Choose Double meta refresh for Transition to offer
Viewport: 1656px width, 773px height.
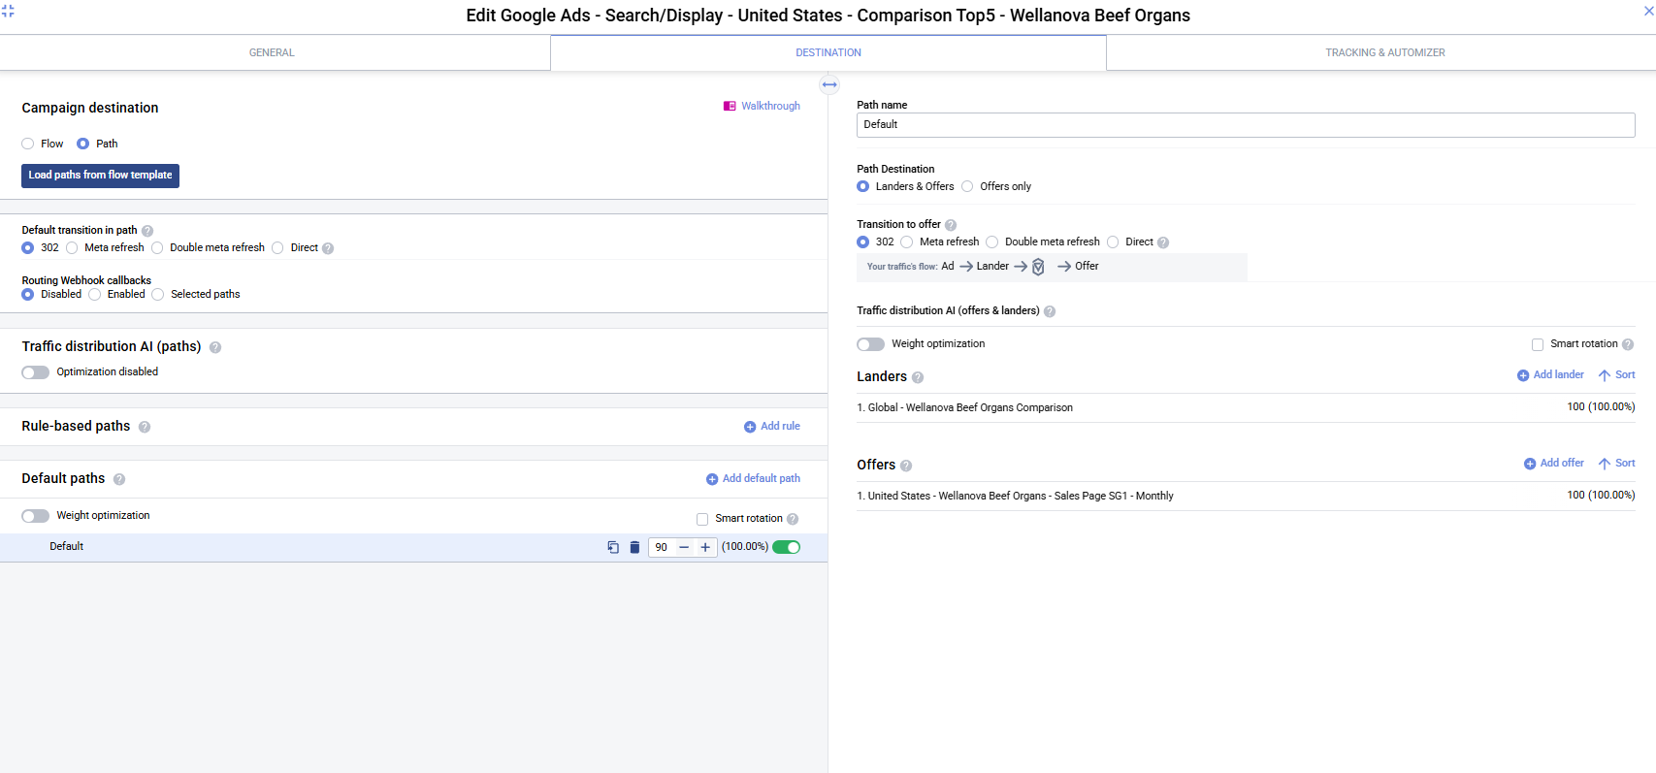click(992, 242)
